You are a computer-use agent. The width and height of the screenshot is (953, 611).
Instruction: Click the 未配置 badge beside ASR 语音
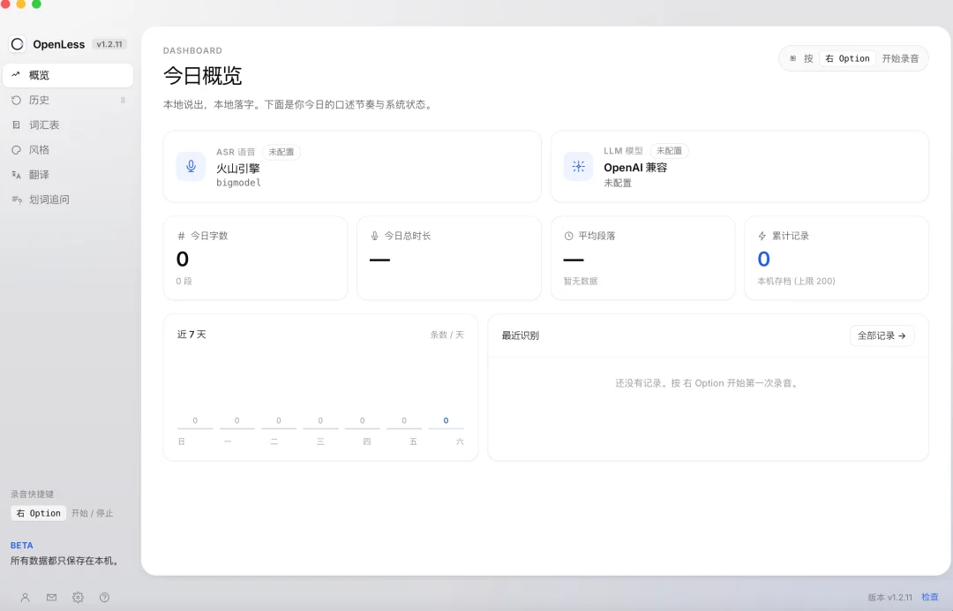pyautogui.click(x=281, y=152)
